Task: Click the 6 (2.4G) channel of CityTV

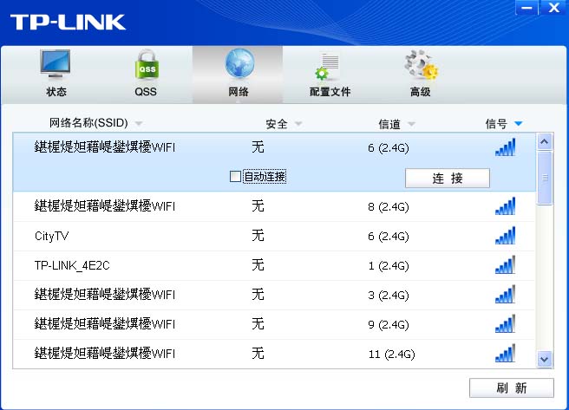Action: pyautogui.click(x=389, y=237)
